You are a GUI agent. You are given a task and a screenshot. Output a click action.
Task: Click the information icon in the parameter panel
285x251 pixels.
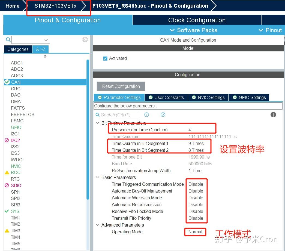tap(273, 114)
